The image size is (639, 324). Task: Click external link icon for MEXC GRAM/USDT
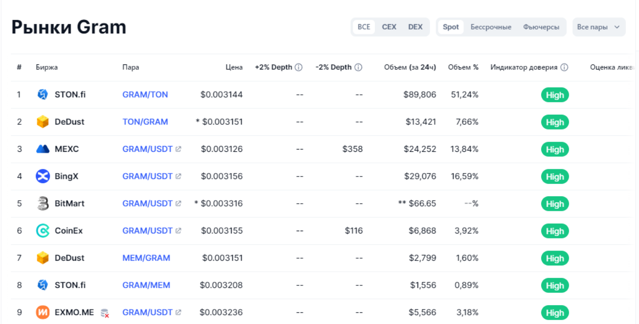[x=178, y=149]
